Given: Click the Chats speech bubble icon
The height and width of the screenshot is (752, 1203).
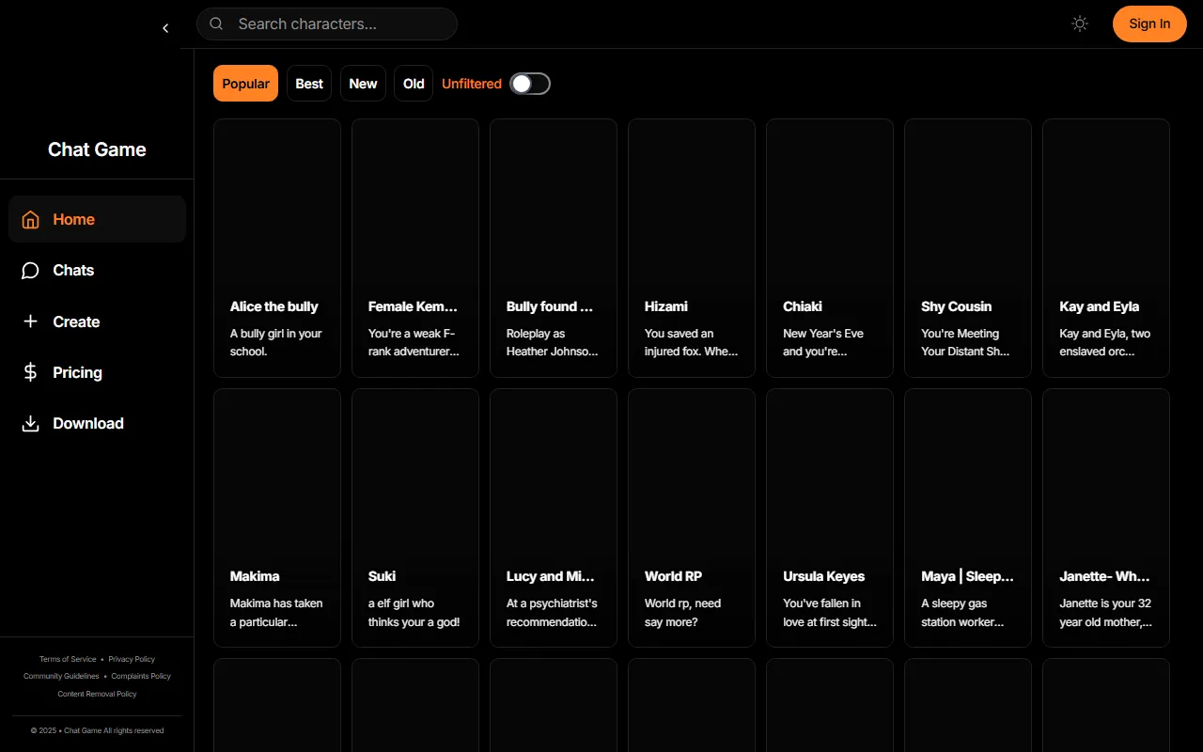Looking at the screenshot, I should pyautogui.click(x=31, y=271).
